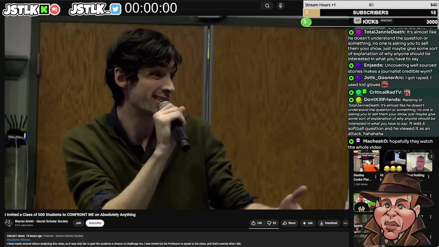Click the video player frame

point(177,113)
